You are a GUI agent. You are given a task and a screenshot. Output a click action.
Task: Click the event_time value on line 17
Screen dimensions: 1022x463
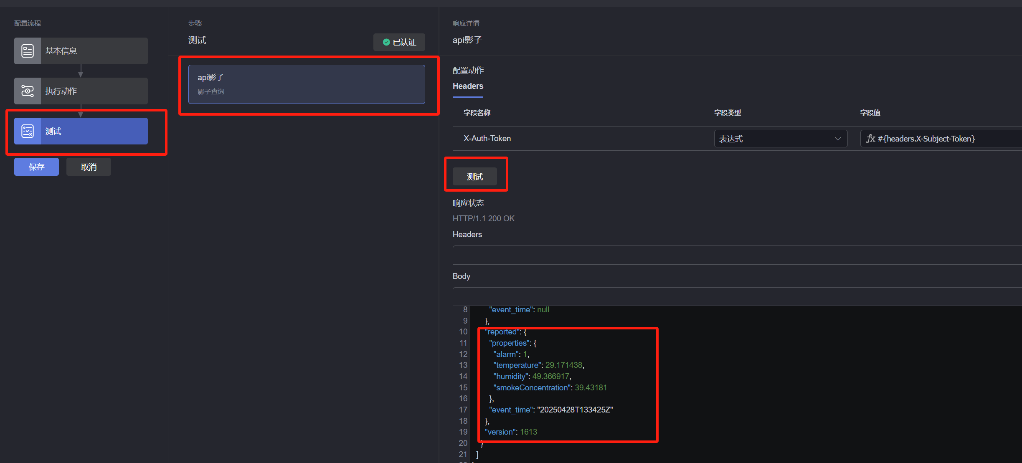pos(575,410)
